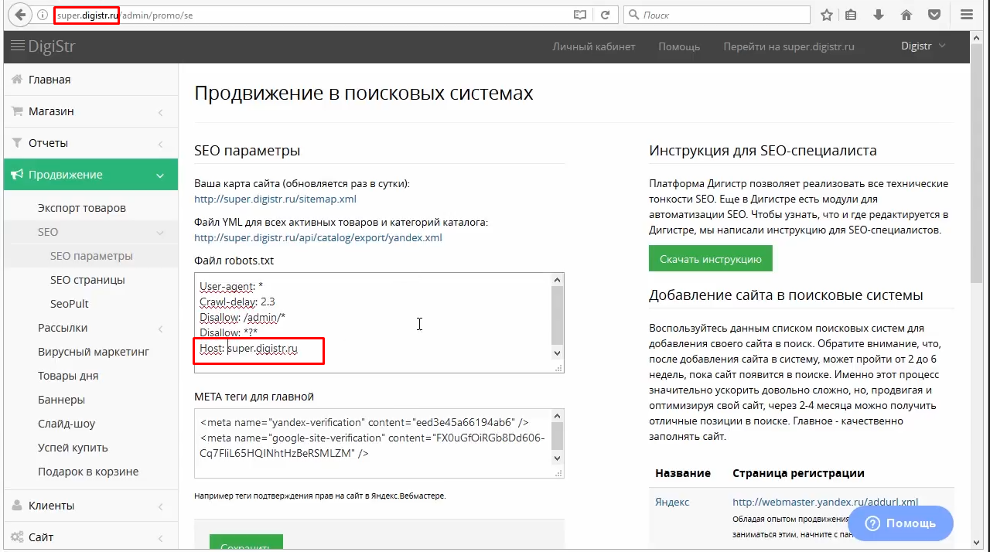The image size is (990, 552).
Task: Click the Сайт gear icon in sidebar
Action: pyautogui.click(x=17, y=537)
